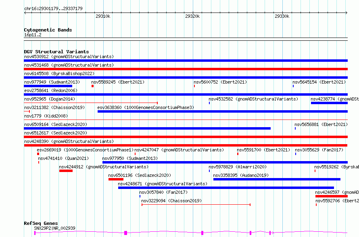359x237 pixels.
Task: Click the nsv5592706 variant label
Action: click(337, 201)
